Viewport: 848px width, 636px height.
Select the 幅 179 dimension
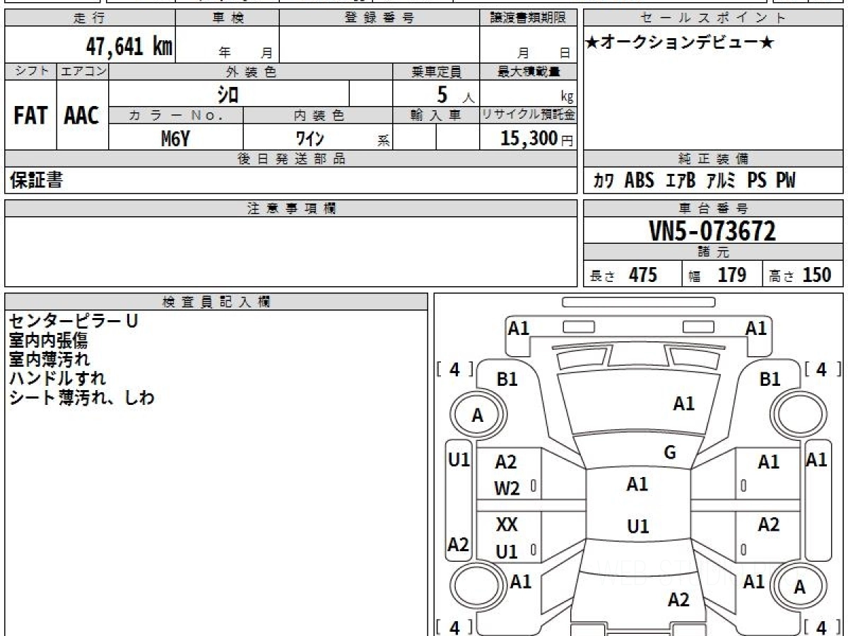717,275
